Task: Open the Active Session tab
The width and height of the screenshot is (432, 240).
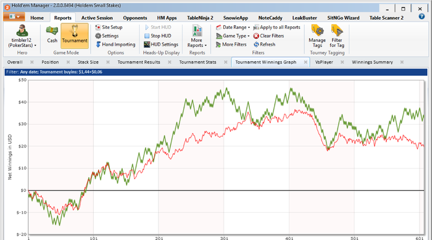Action: tap(97, 18)
